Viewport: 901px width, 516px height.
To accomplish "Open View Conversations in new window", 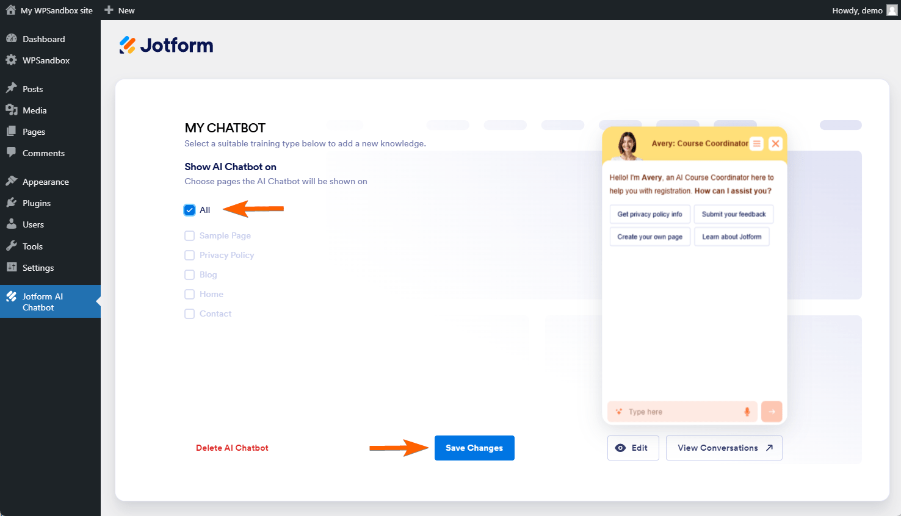I will click(724, 448).
